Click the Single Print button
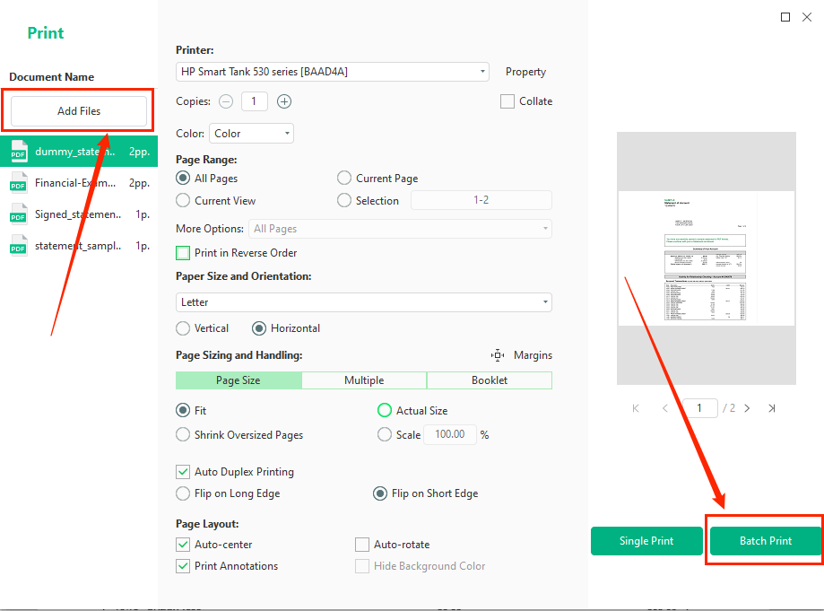Viewport: 824px width, 611px height. (646, 540)
